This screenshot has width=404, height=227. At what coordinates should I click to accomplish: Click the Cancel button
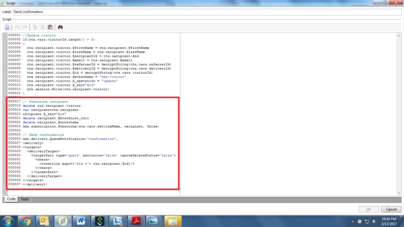click(x=391, y=209)
